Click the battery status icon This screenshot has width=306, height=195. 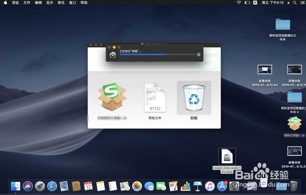(x=247, y=2)
